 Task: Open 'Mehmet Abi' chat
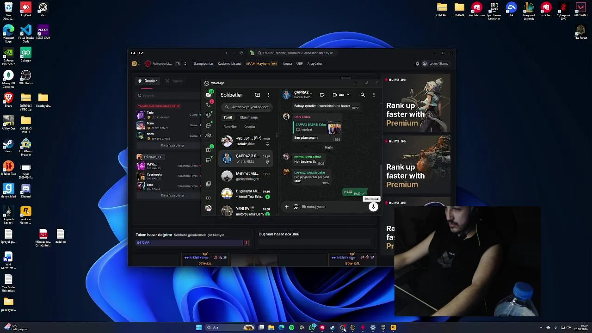click(x=246, y=176)
